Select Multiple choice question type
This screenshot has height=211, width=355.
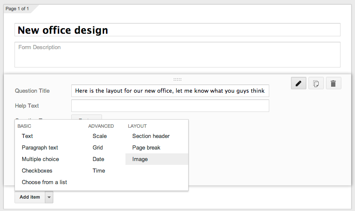(41, 159)
